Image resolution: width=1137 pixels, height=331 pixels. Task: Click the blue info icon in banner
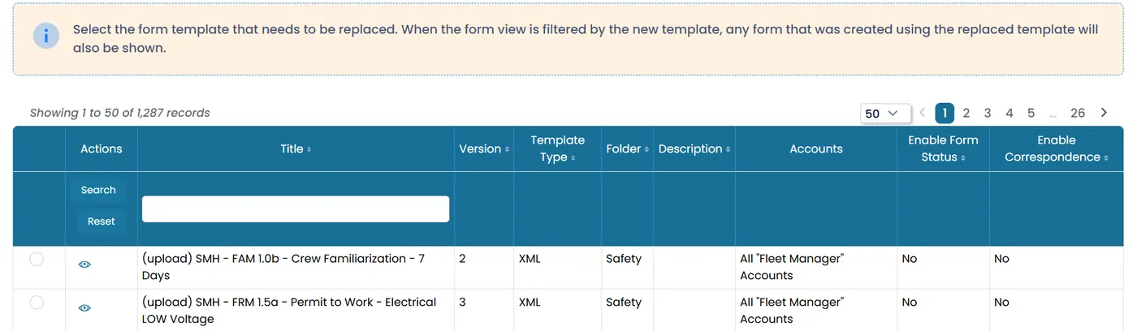click(45, 36)
